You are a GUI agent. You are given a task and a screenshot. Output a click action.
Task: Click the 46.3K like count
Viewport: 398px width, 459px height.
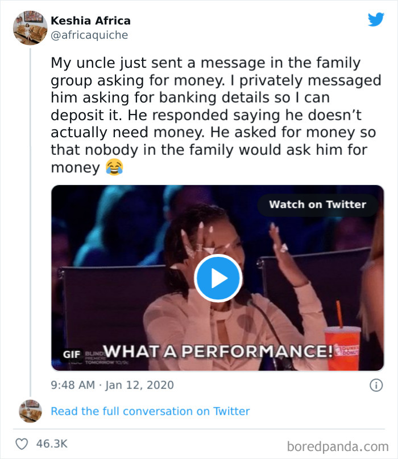tap(52, 444)
